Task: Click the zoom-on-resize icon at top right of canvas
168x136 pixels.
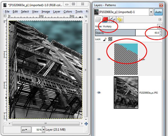Action: pos(86,16)
